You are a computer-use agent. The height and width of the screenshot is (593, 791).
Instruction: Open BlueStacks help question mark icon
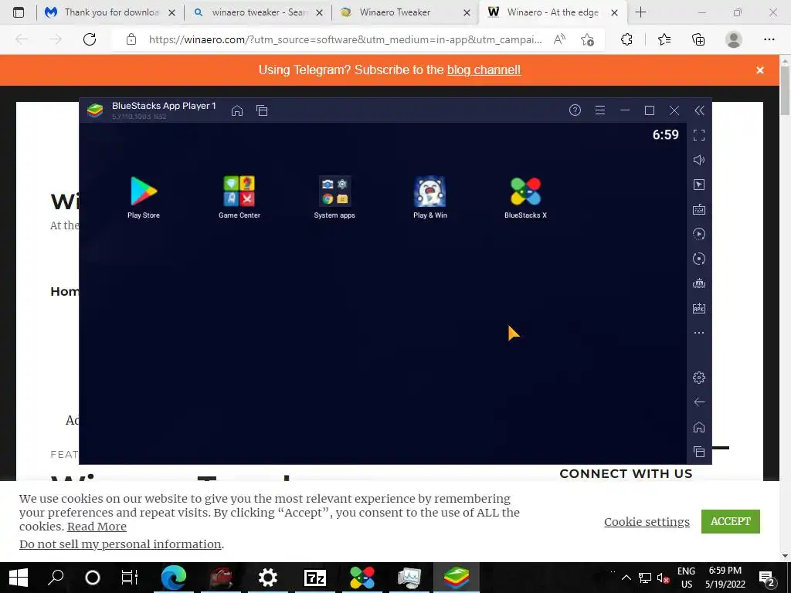(x=575, y=110)
